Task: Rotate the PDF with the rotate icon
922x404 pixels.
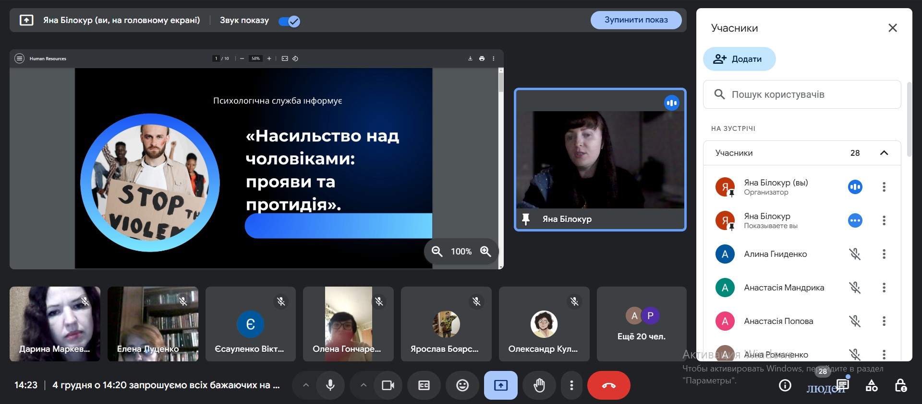Action: coord(295,58)
